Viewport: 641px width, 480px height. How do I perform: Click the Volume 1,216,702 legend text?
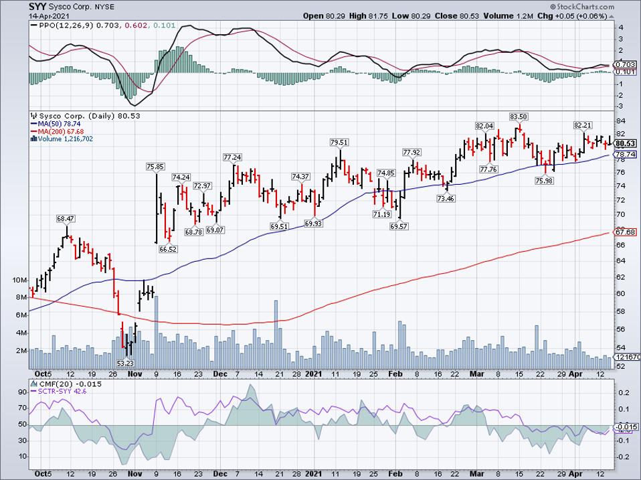66,139
